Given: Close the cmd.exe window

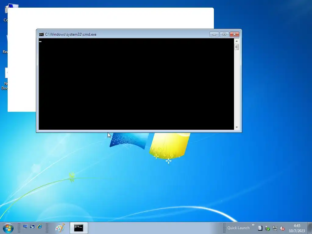Looking at the screenshot, I should click(234, 34).
